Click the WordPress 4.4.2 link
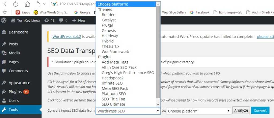Viewport: 274px width, 118px height. tap(67, 37)
